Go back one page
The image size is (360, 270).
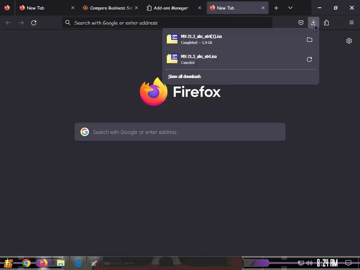click(8, 23)
